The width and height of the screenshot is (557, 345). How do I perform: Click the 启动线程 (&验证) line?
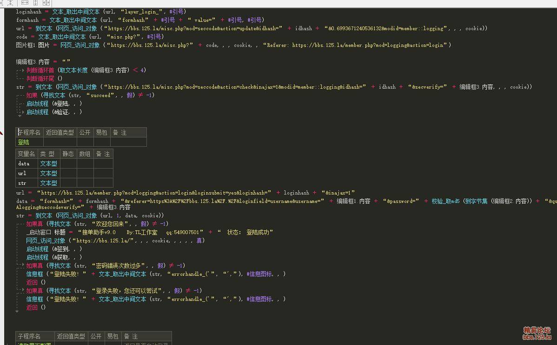point(54,112)
